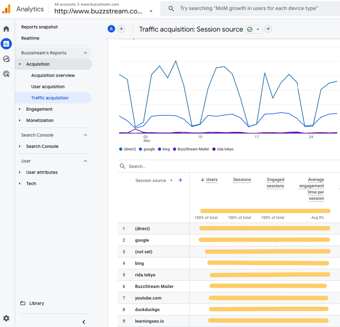Screen dimensions: 340x327
Task: Open the report status dropdown arrow
Action: [258, 29]
